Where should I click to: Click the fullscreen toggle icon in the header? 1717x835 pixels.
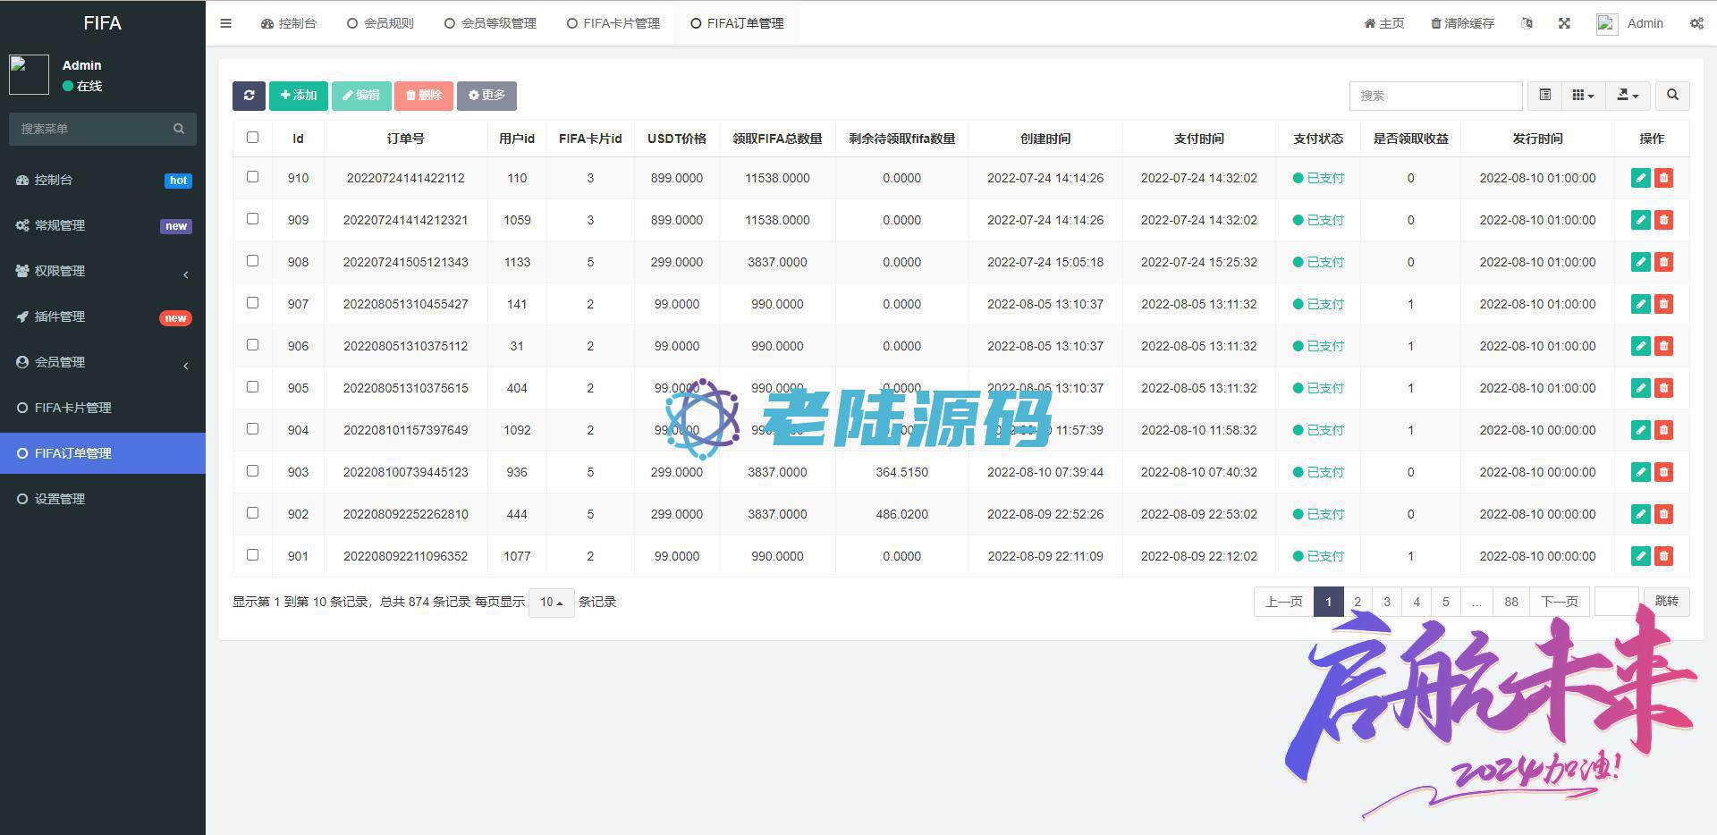click(1564, 23)
